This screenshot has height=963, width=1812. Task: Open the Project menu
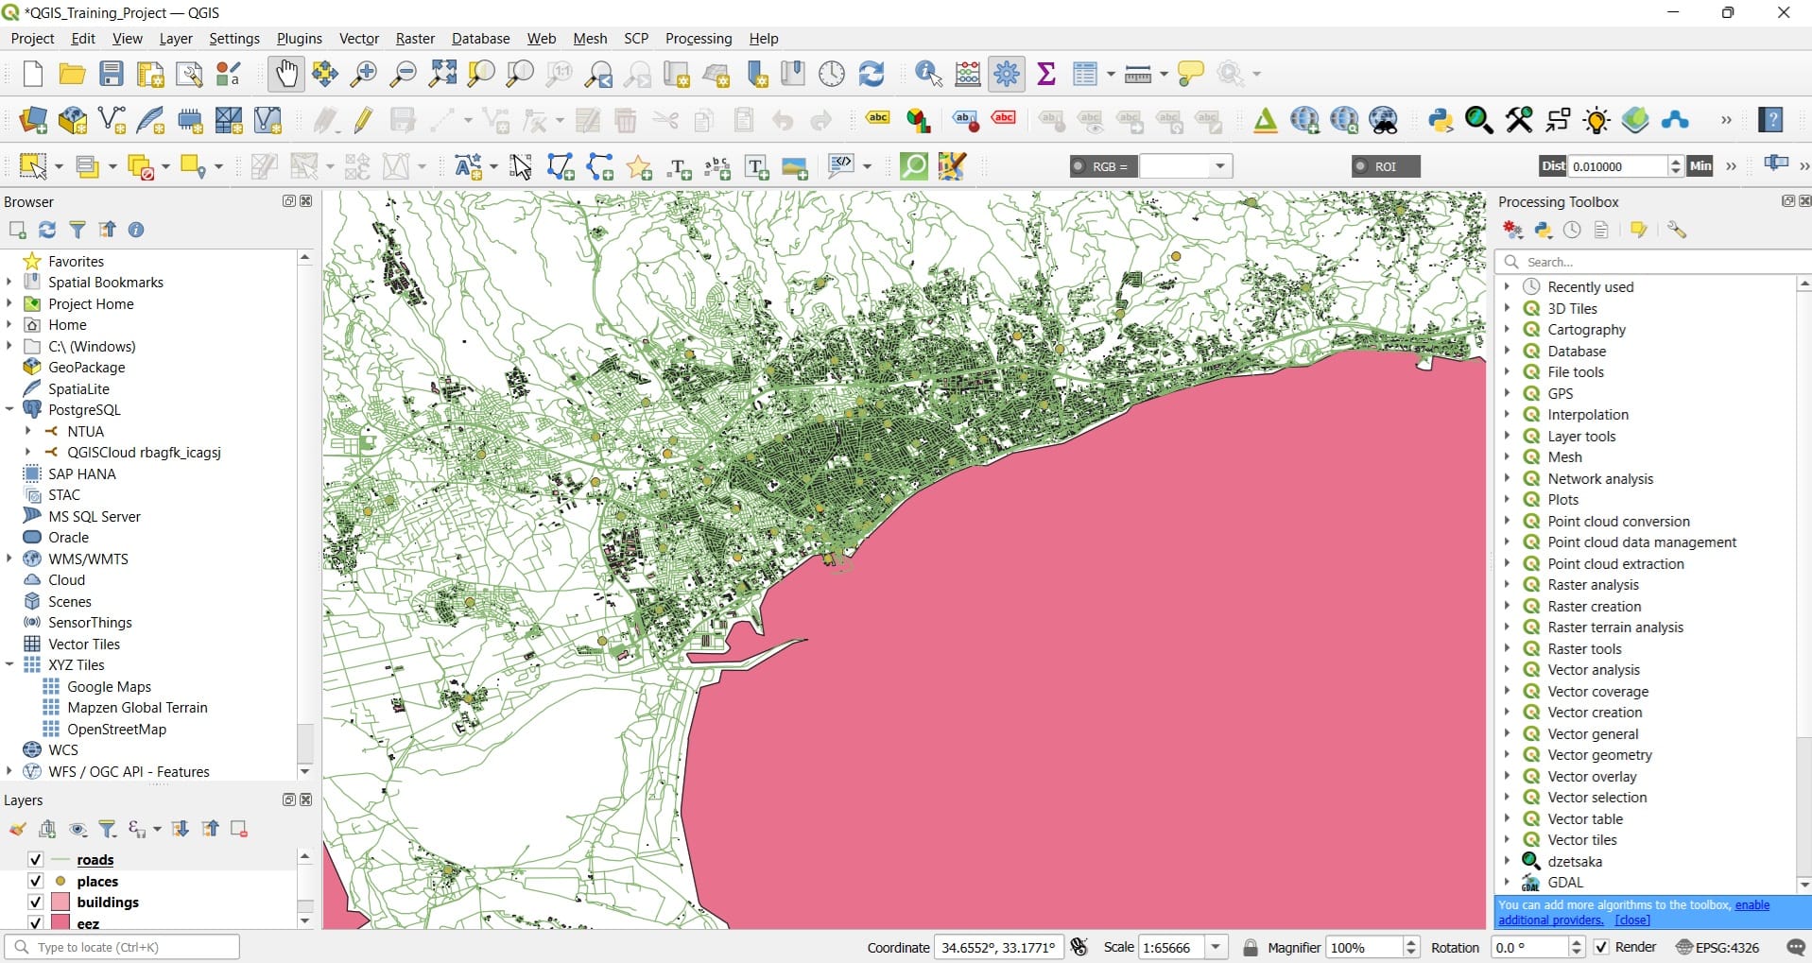32,39
